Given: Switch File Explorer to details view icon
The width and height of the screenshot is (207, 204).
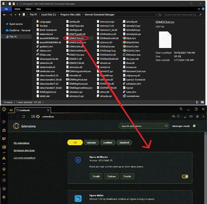Looking at the screenshot, I should (x=198, y=102).
